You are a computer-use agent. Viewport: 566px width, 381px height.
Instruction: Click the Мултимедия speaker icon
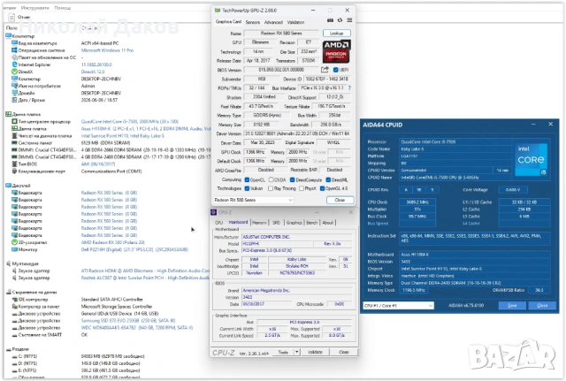pos(8,263)
